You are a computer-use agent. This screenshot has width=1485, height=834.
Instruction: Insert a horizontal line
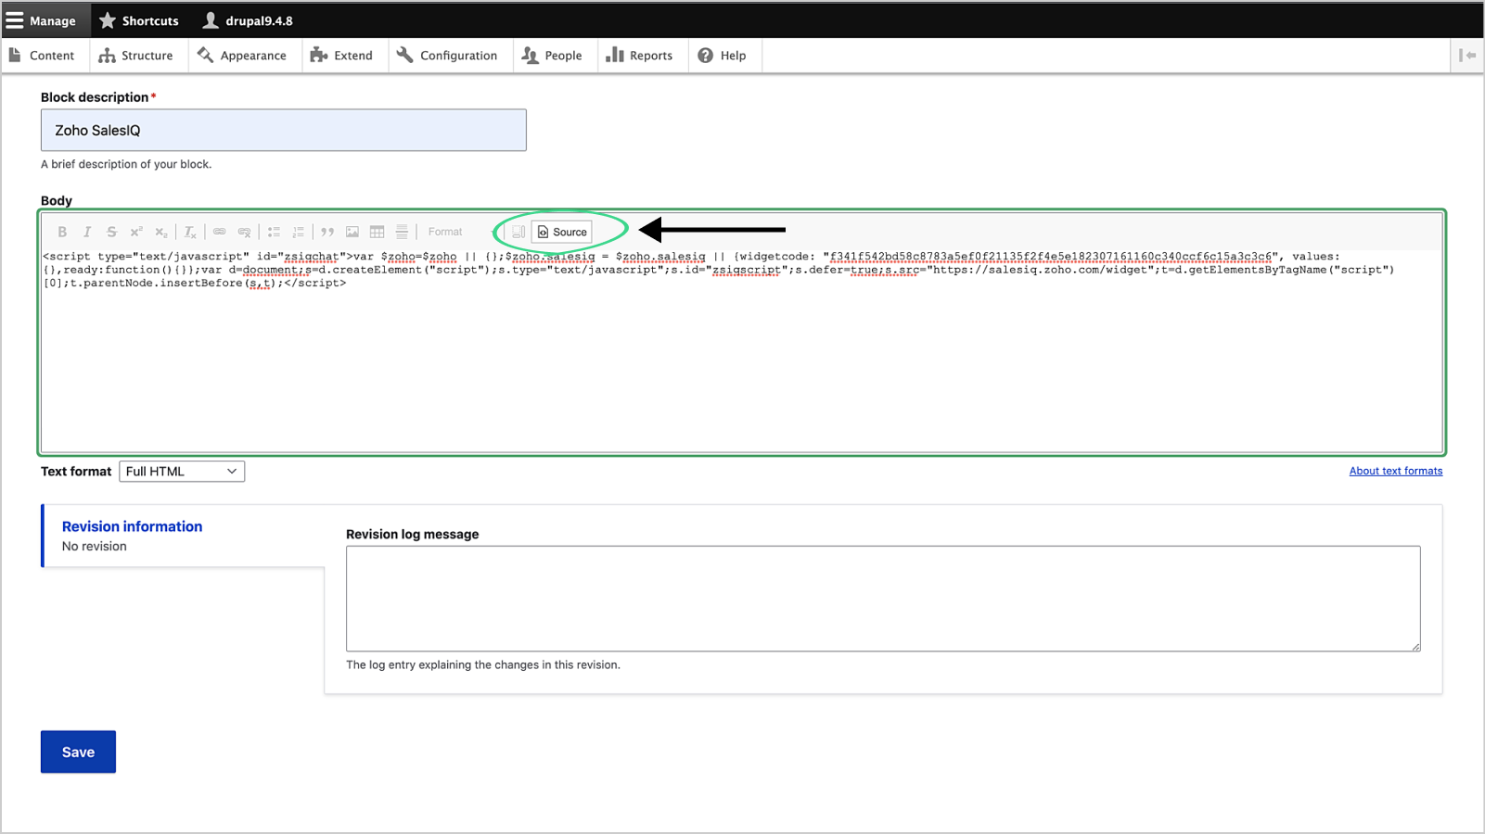point(402,232)
